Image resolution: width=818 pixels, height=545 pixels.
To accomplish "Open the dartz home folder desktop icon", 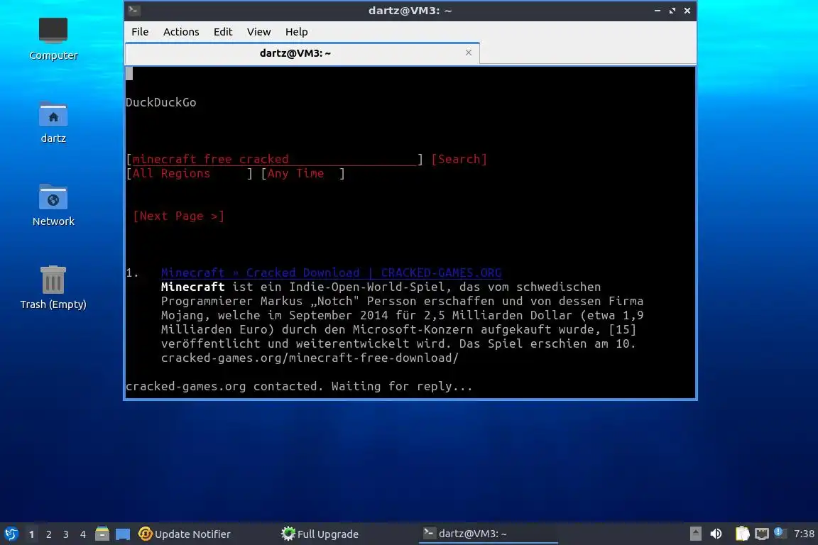I will pos(53,123).
